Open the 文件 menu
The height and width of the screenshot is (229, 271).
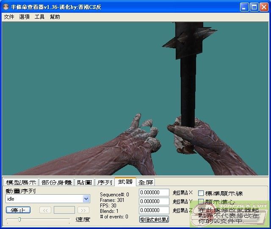[9, 17]
